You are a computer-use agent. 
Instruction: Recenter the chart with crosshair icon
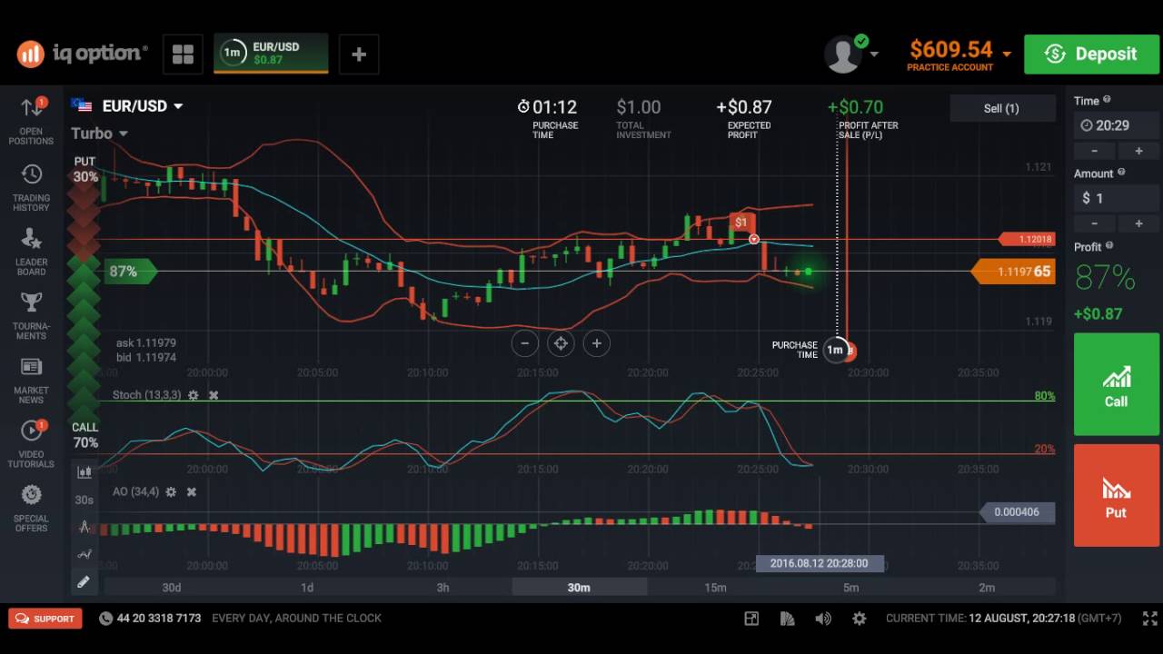[x=561, y=343]
